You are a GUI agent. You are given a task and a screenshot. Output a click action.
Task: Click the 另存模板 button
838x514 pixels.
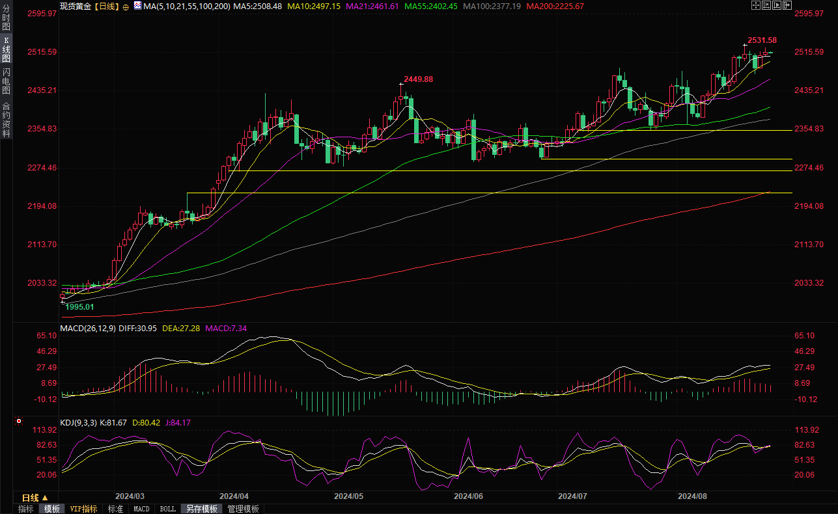point(201,509)
